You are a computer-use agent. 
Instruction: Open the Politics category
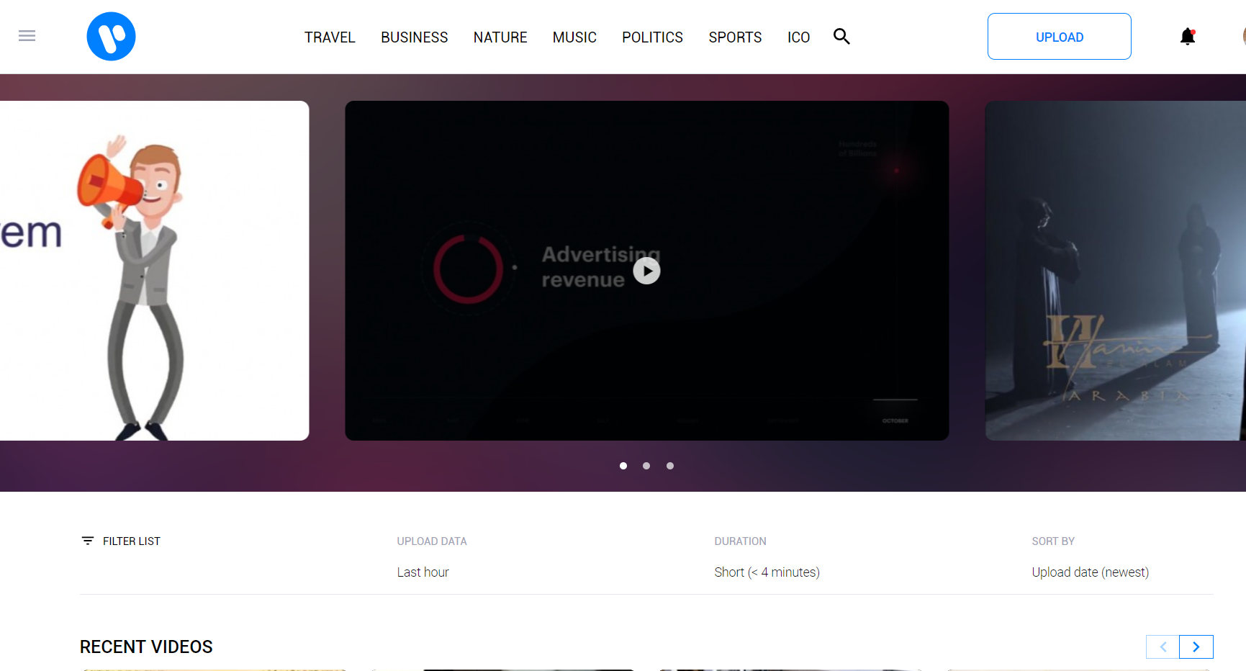(x=652, y=37)
